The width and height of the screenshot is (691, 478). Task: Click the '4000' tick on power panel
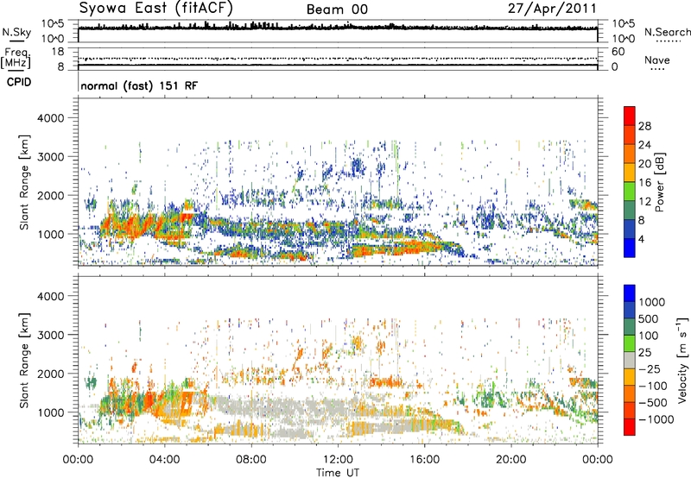click(x=50, y=118)
